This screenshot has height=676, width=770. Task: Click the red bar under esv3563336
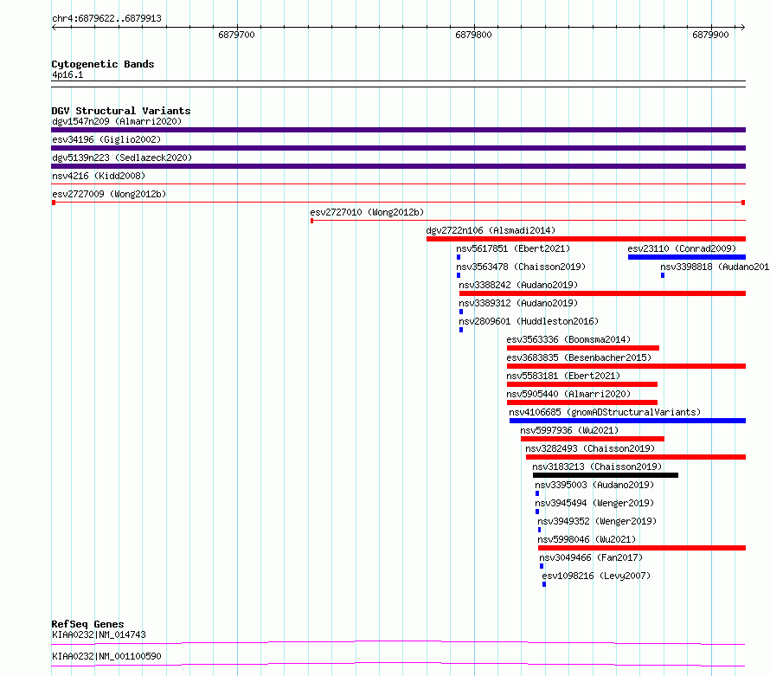583,348
